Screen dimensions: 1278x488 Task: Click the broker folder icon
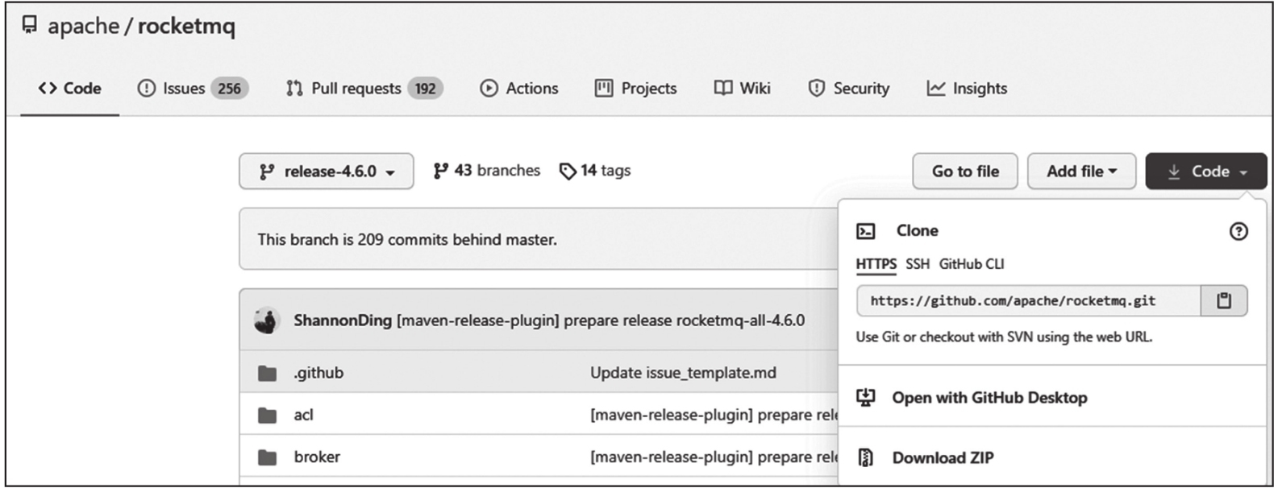(x=267, y=457)
